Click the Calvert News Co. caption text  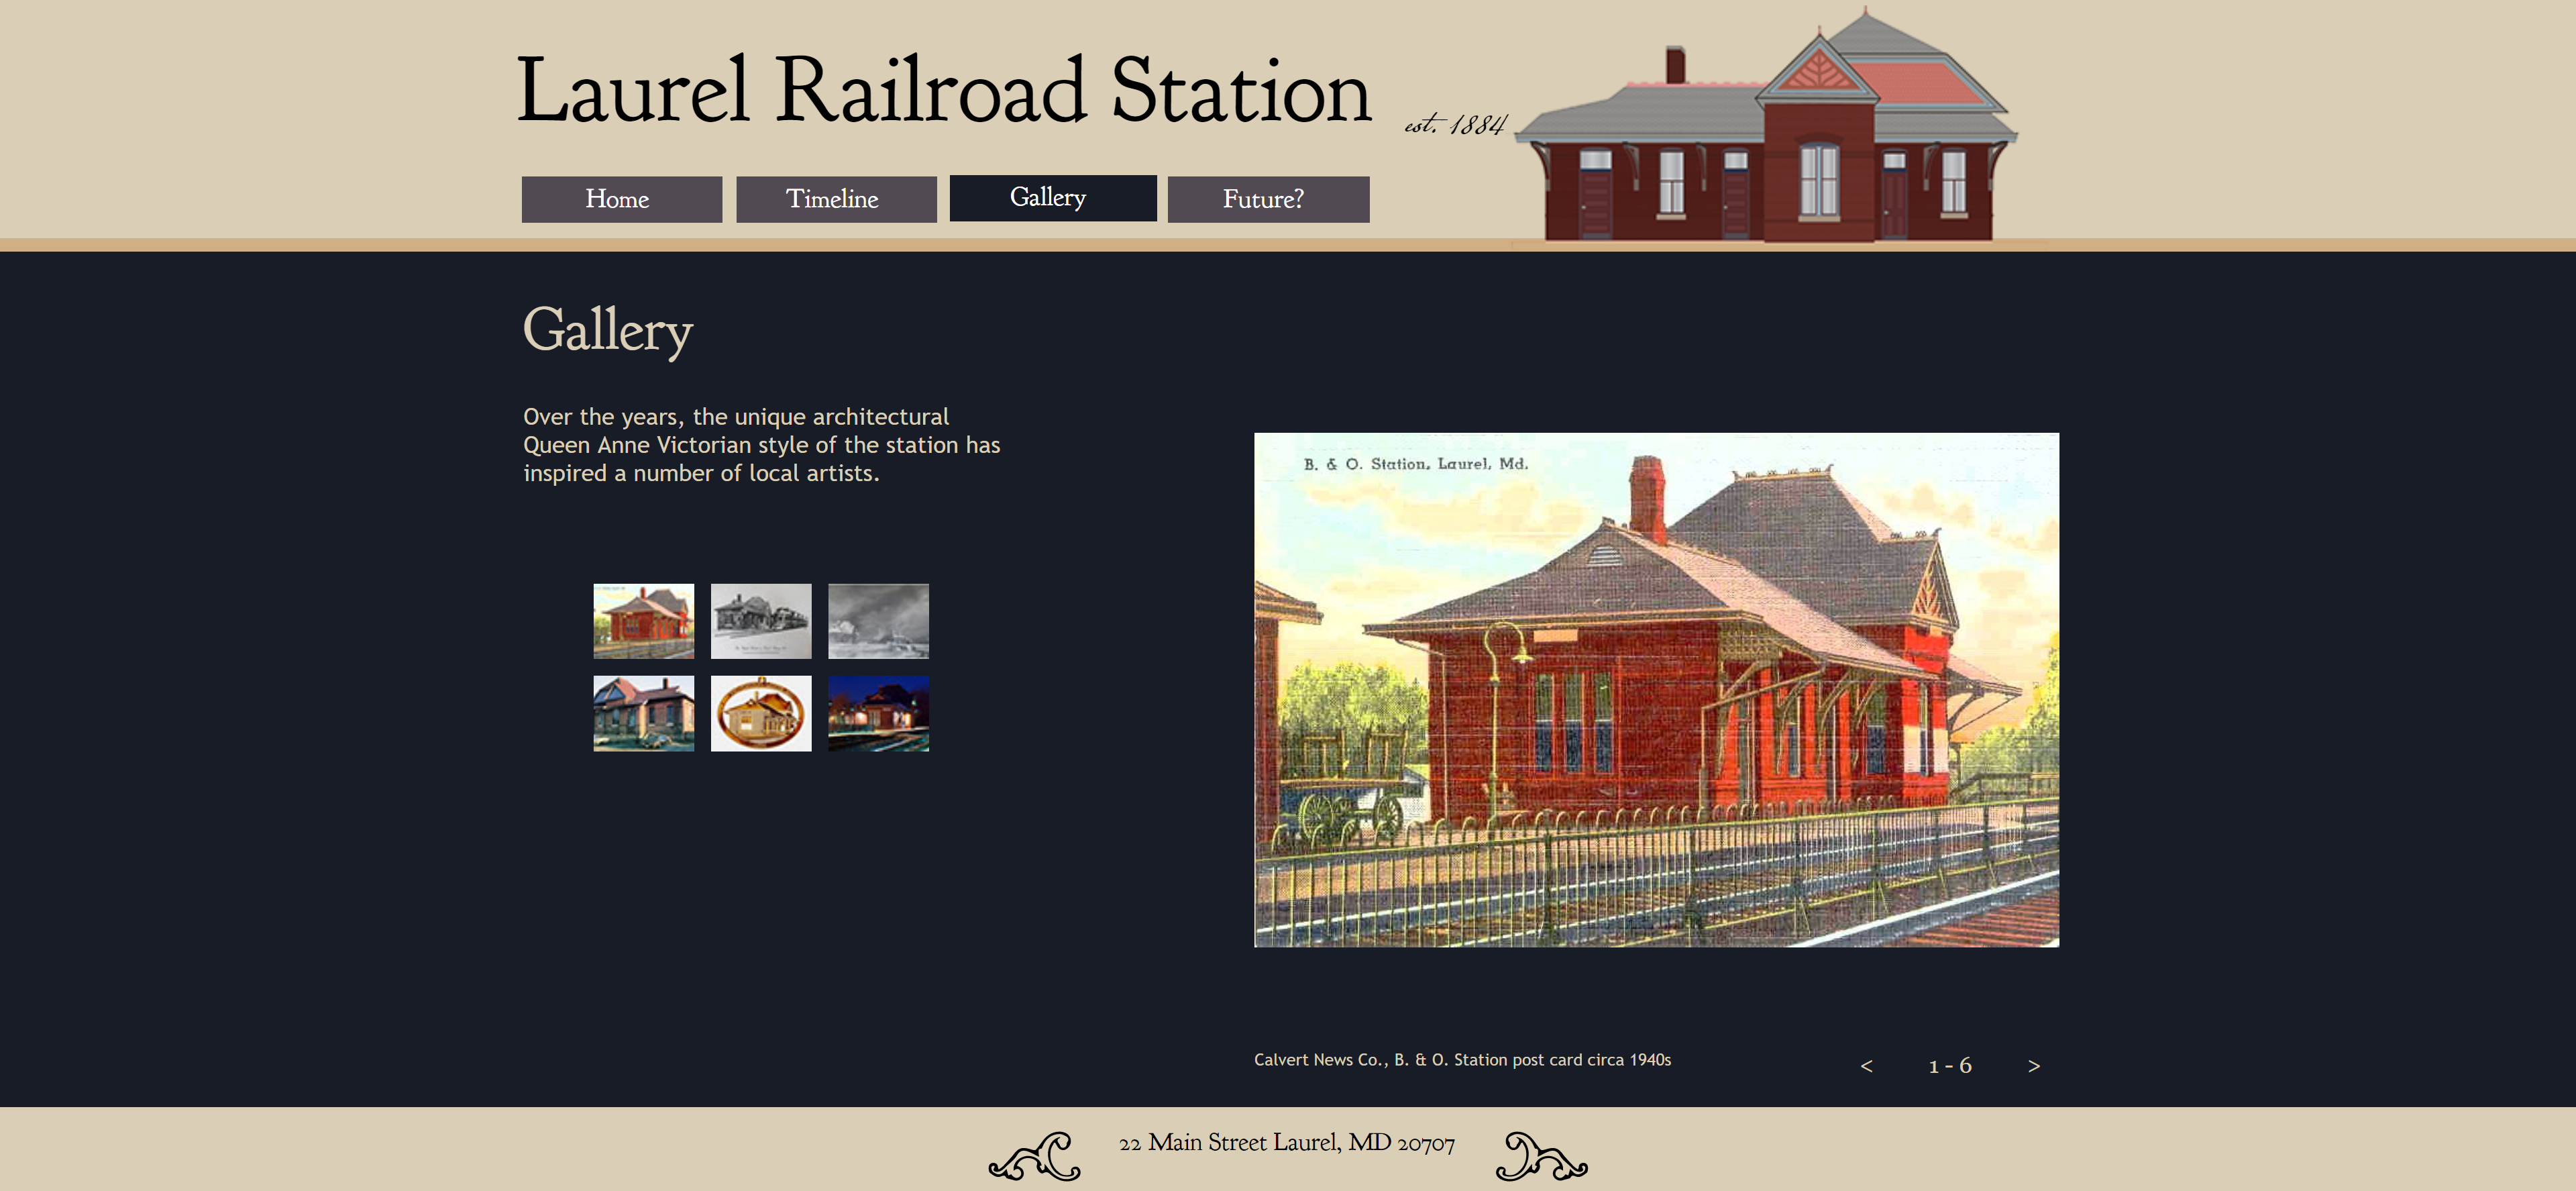click(1462, 1060)
